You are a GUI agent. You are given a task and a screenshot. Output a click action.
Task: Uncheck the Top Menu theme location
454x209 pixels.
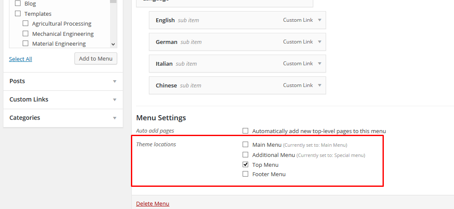tap(246, 165)
